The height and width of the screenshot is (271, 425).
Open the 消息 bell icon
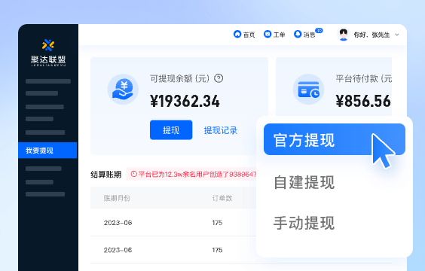[298, 34]
